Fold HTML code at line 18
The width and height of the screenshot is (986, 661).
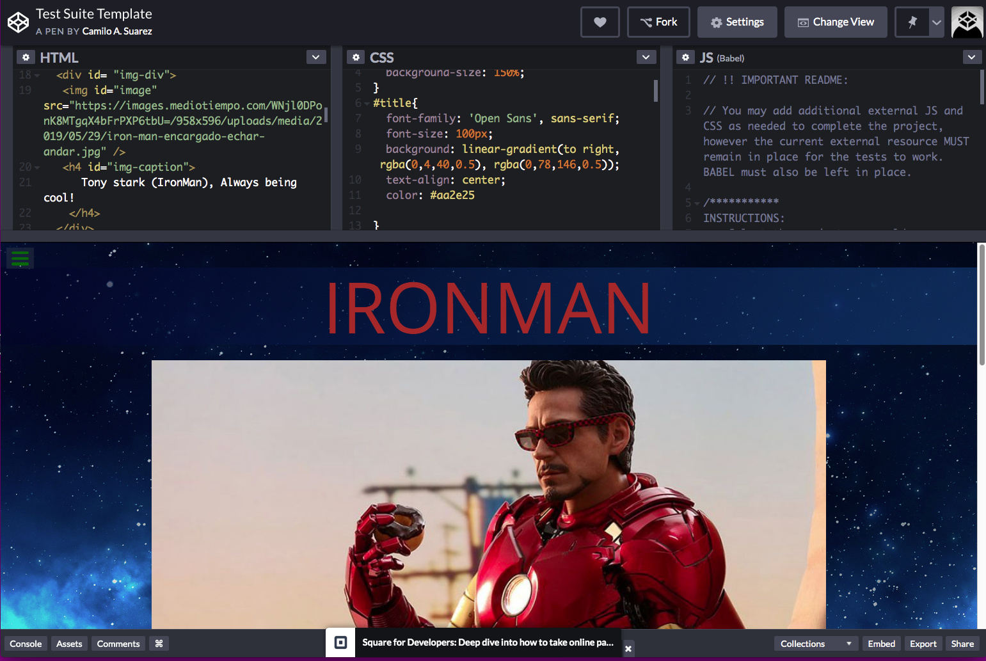(x=37, y=76)
